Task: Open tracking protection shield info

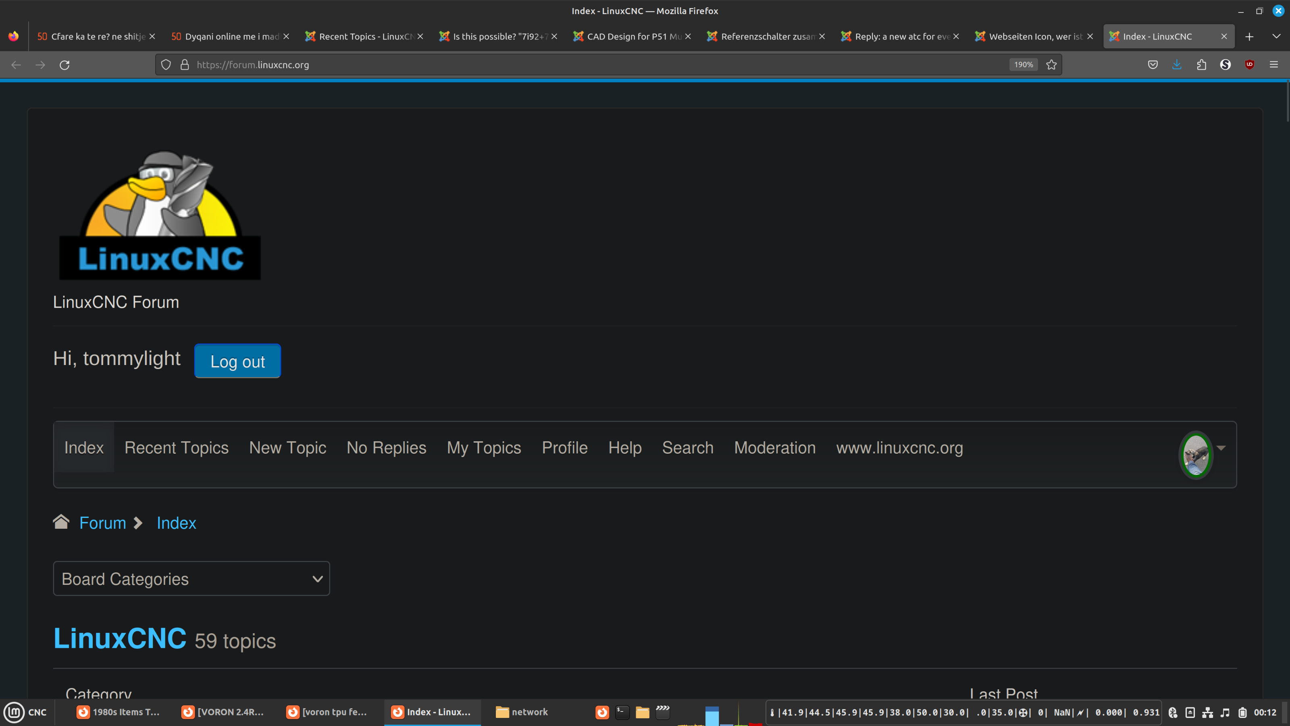Action: click(166, 65)
